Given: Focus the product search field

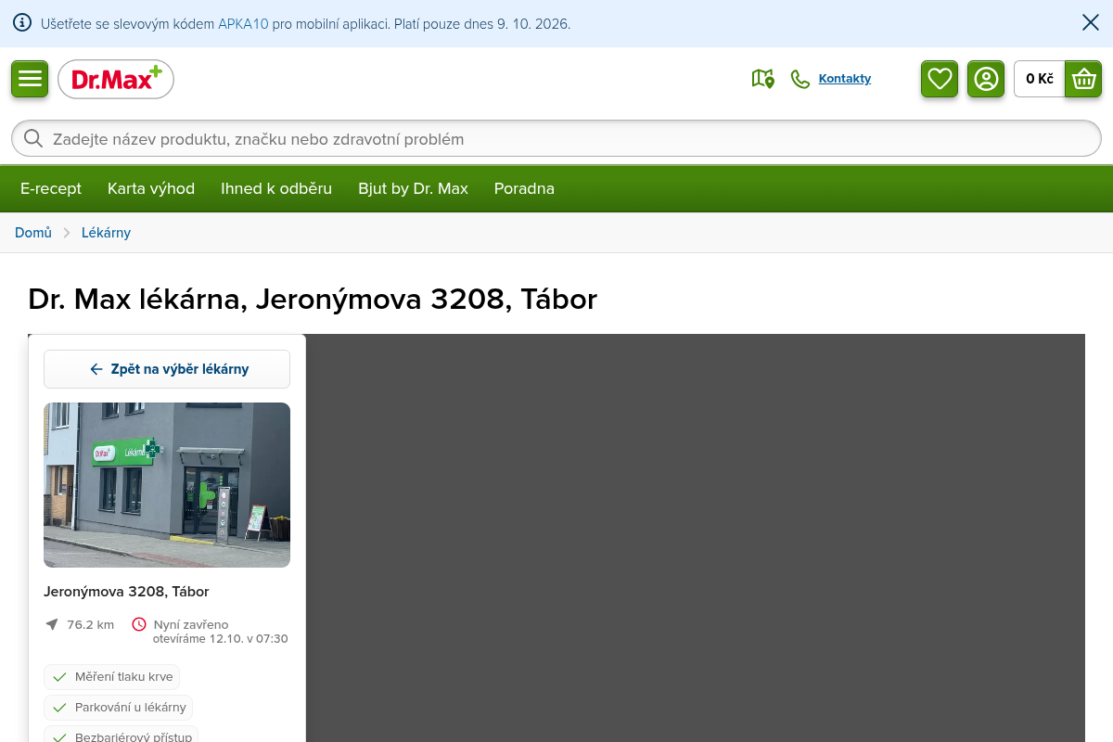Looking at the screenshot, I should (x=556, y=139).
